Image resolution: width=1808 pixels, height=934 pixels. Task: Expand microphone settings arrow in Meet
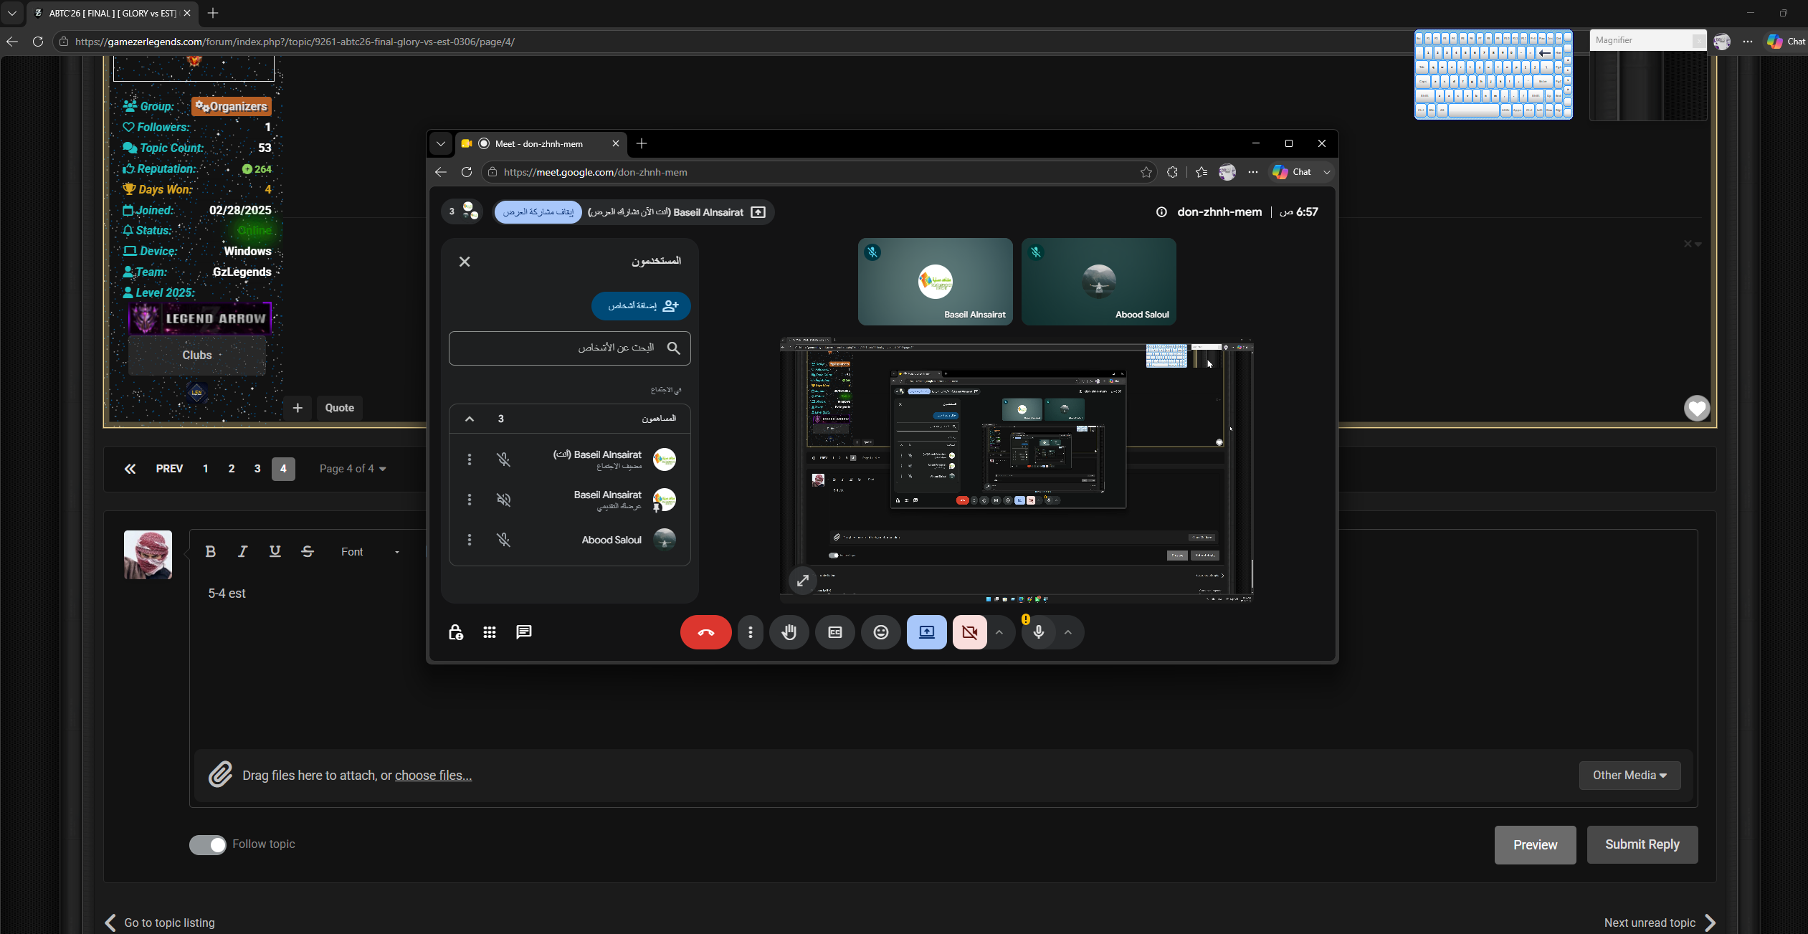point(1068,632)
